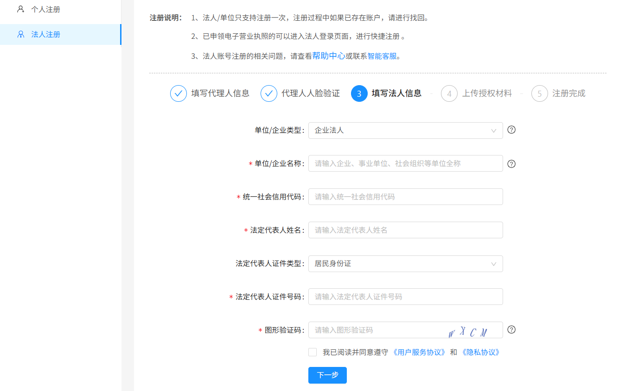The width and height of the screenshot is (619, 391).
Task: Open the 《用户服务协议》 link
Action: click(x=419, y=352)
